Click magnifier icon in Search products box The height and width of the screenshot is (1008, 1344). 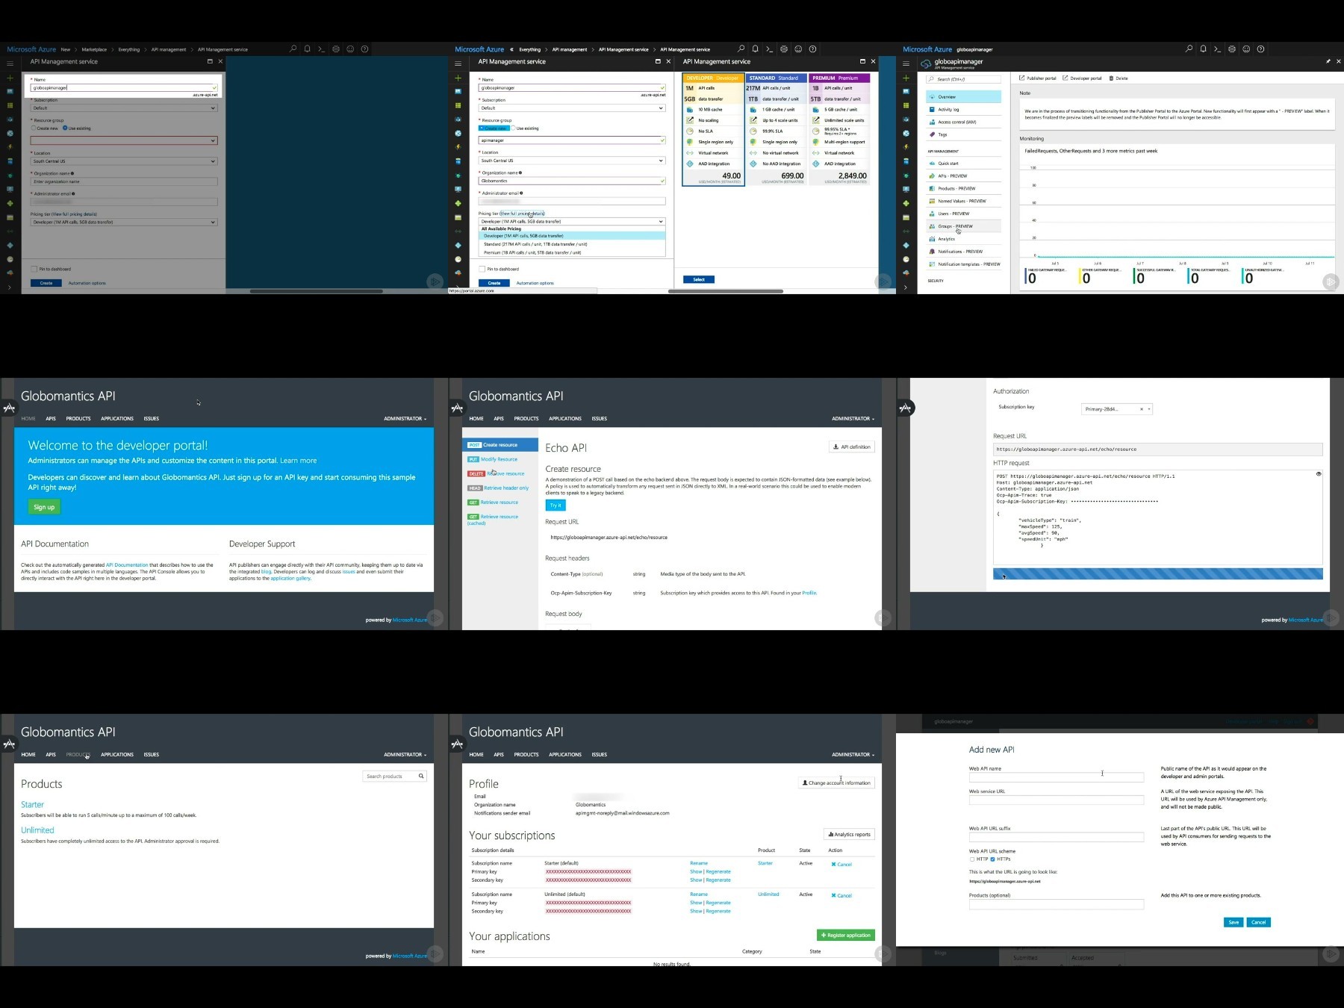421,777
